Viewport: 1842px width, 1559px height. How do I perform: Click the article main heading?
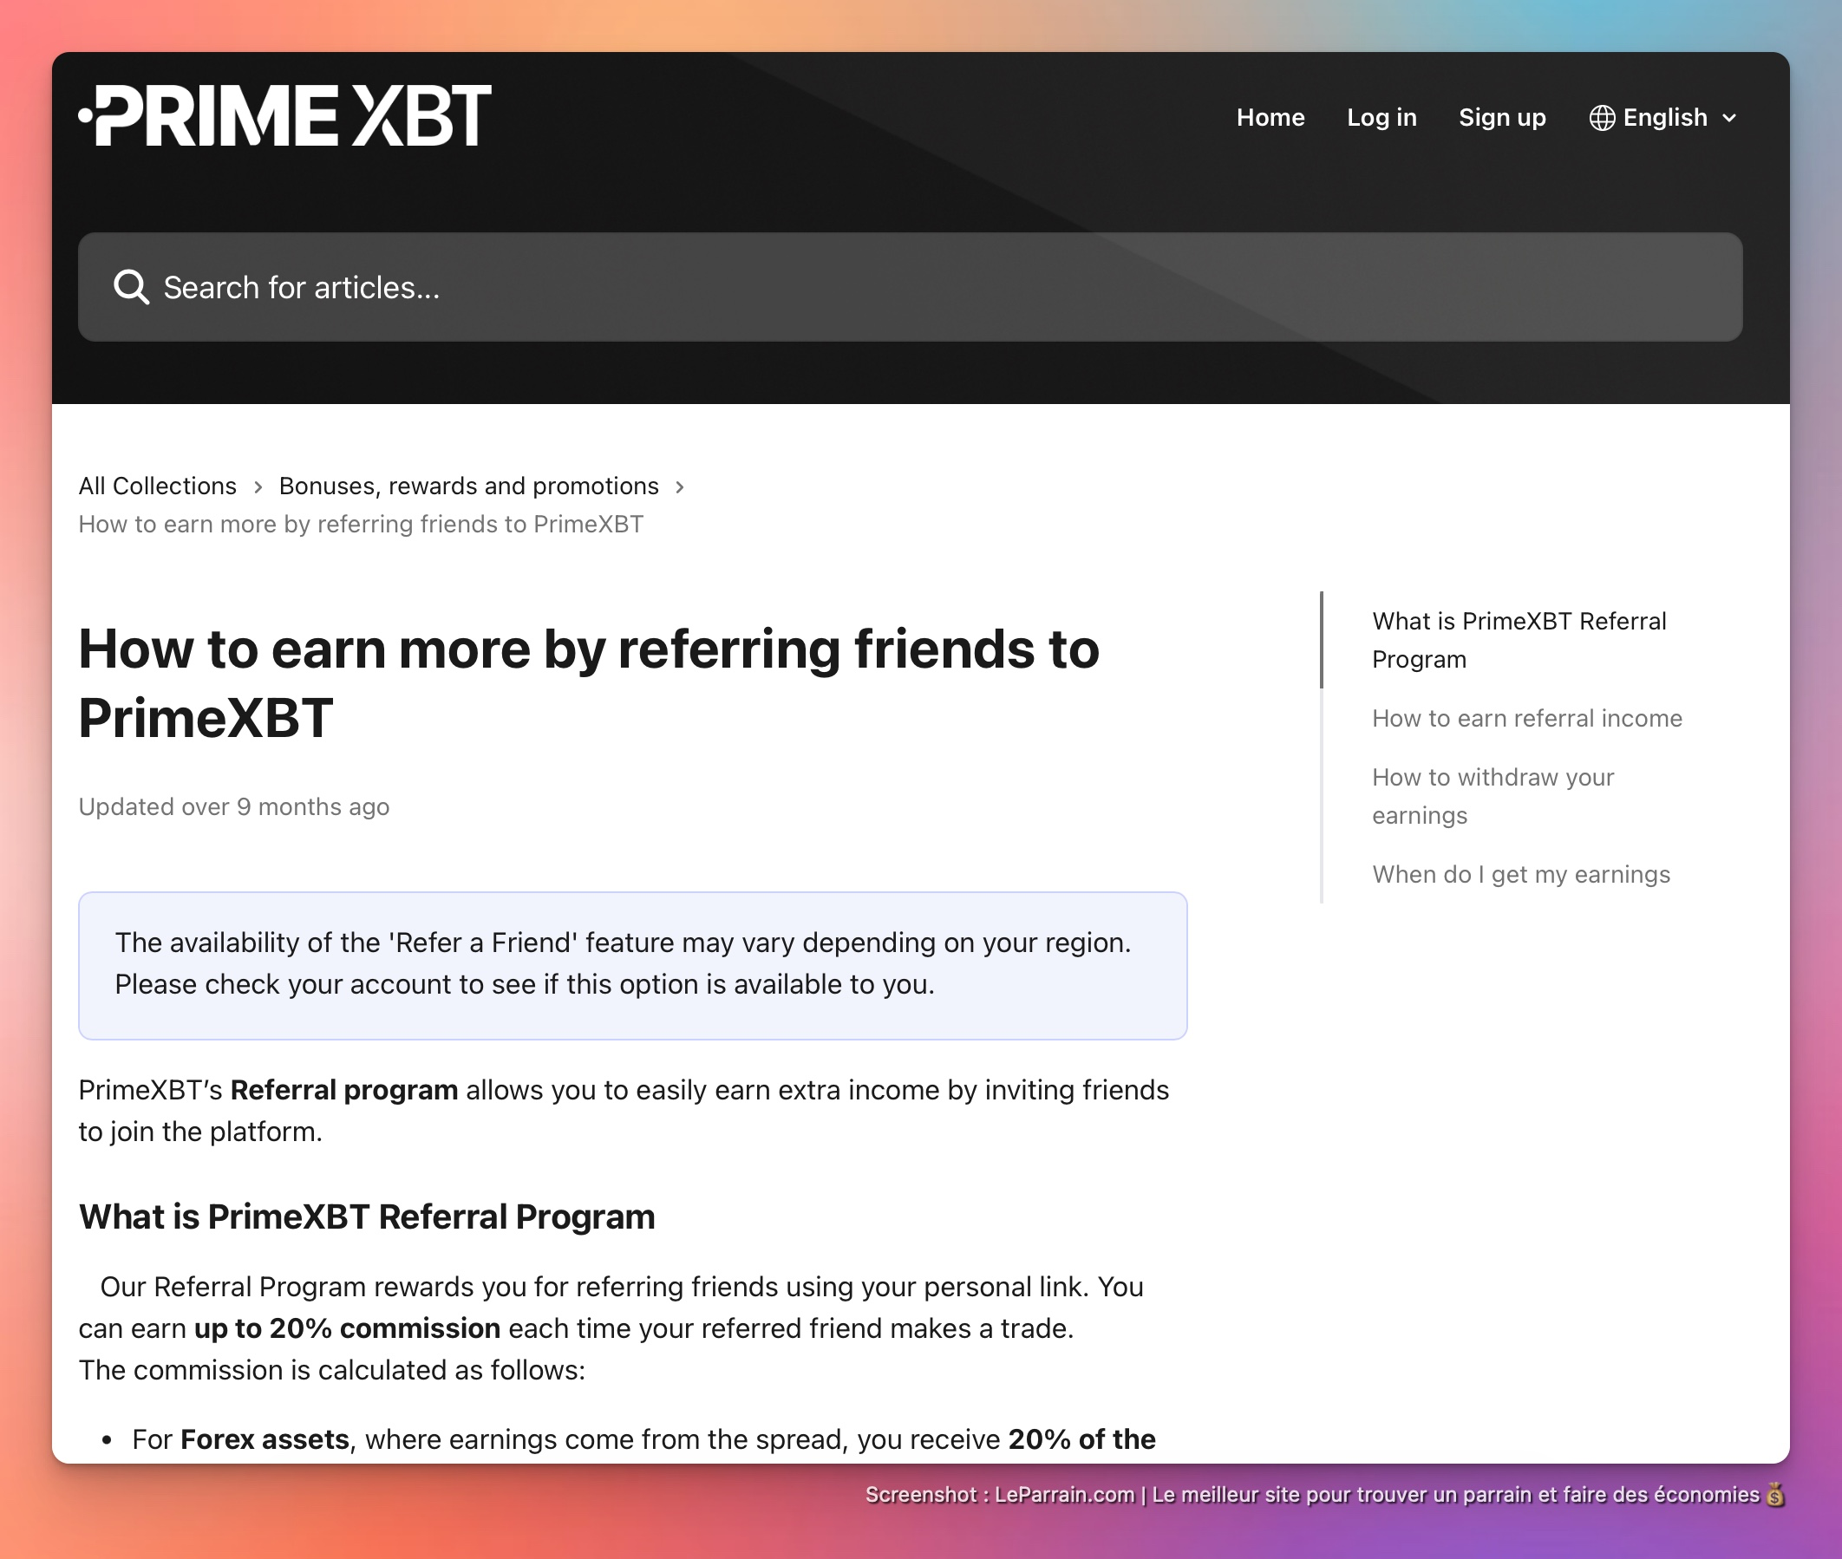click(589, 683)
